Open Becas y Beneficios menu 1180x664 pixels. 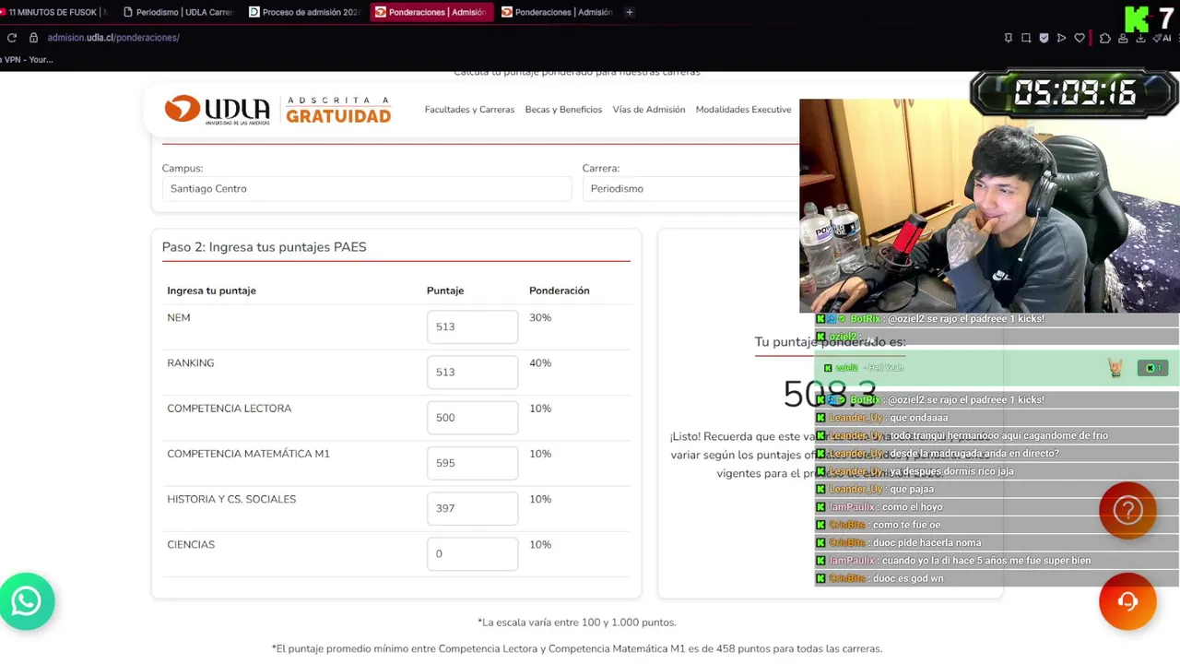point(563,110)
